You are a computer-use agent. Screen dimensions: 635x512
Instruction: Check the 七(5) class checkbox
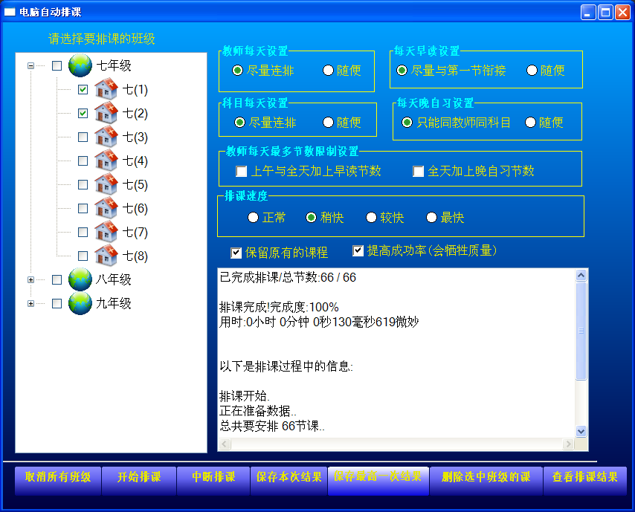click(x=83, y=185)
